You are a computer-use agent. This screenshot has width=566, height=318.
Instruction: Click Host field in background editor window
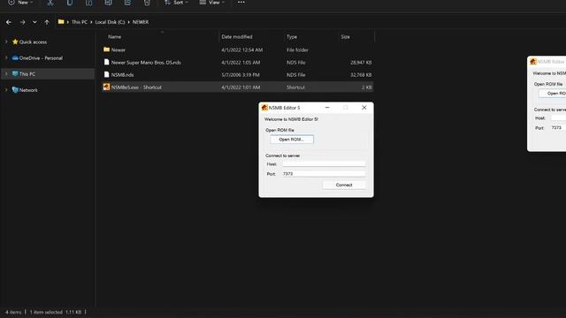click(558, 117)
